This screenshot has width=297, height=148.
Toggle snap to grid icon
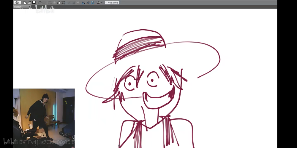click(x=92, y=3)
